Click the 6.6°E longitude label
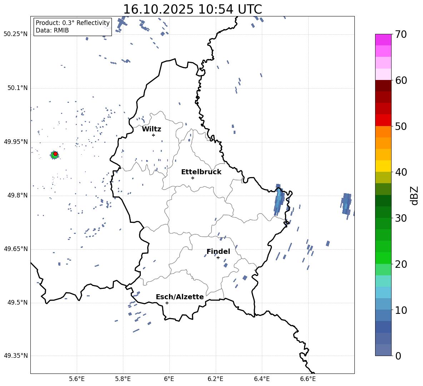This screenshot has width=423, height=386. [308, 379]
